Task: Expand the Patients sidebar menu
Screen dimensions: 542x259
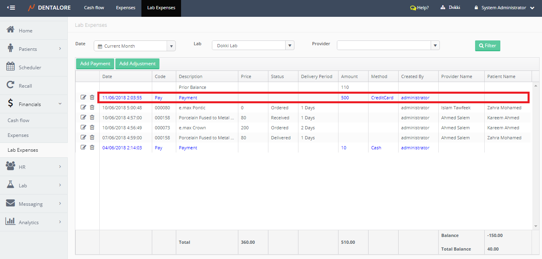Action: tap(34, 49)
